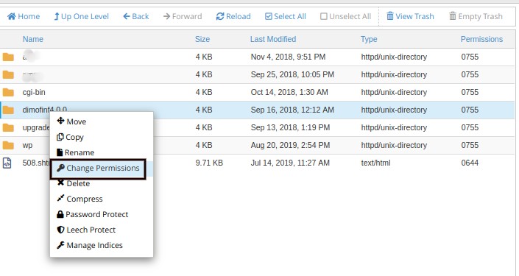Click folder icon dated Sep 25, 2018

coord(8,74)
